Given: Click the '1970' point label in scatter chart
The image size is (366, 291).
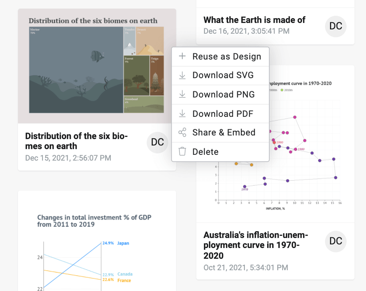Looking at the screenshot, I should point(244,189).
